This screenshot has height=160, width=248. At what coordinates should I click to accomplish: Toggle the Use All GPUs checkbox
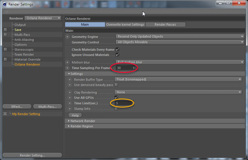[116, 97]
